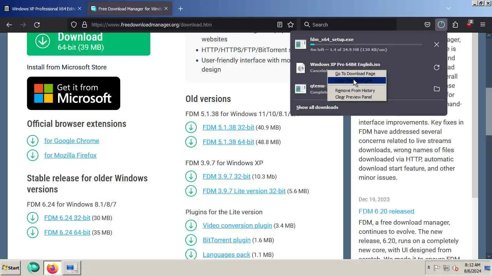The width and height of the screenshot is (492, 276).
Task: Open containing folder for the qtemu download
Action: tap(436, 89)
